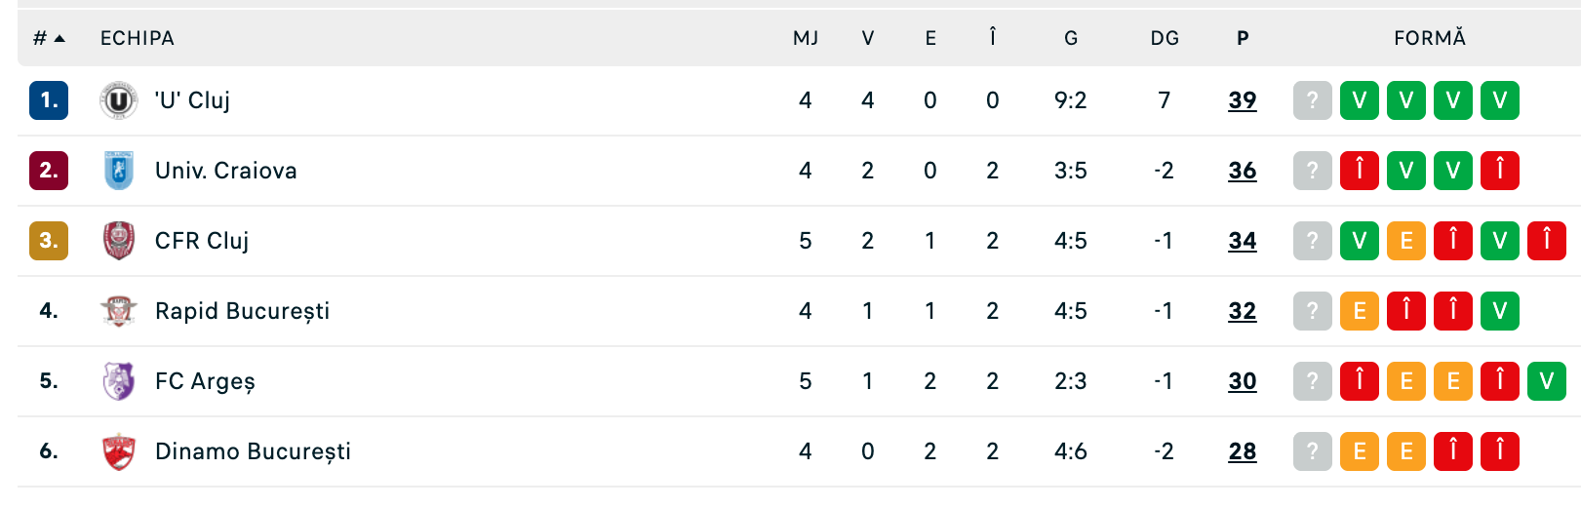Click CFR Cluj's orange E draw badge
The image size is (1581, 508).
[1405, 241]
